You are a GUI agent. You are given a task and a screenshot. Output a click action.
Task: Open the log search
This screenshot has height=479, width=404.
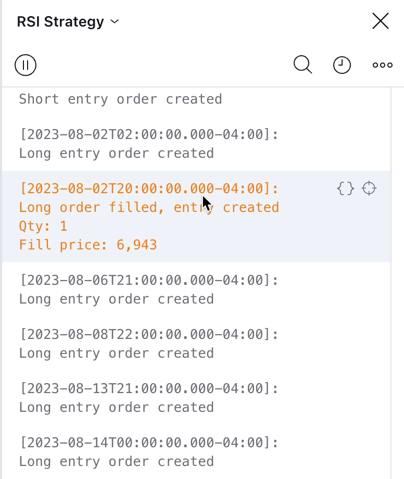[302, 65]
